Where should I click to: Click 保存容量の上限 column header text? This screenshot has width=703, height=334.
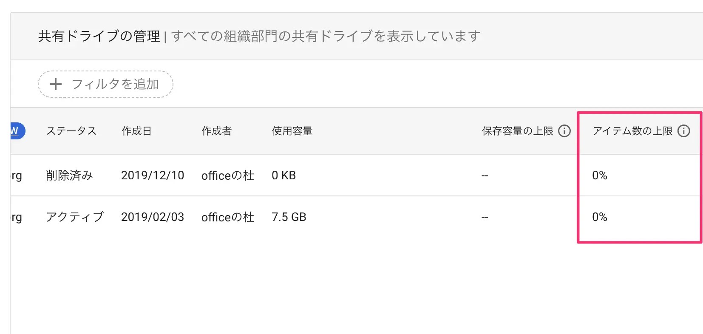coord(517,131)
